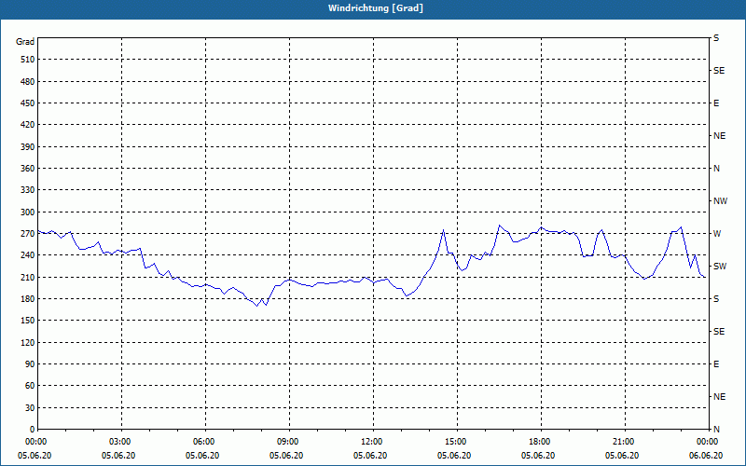This screenshot has width=746, height=466.
Task: Select the 18:00 time axis label
Action: pos(540,442)
